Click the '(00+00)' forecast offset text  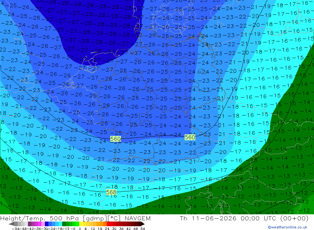(x=295, y=218)
